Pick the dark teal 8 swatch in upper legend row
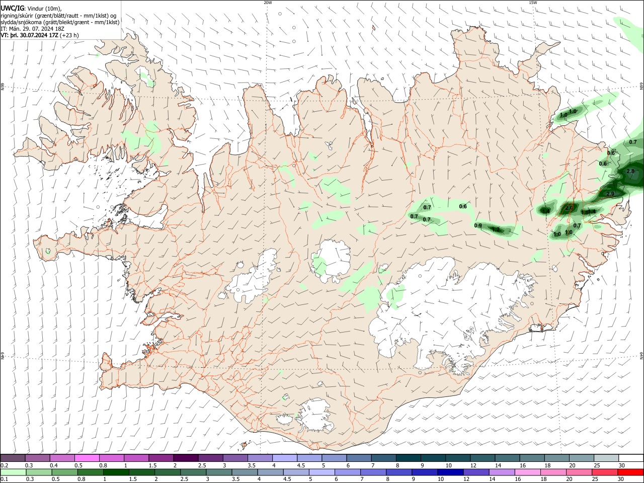Viewport: 644px width, 483px height. pos(408,458)
